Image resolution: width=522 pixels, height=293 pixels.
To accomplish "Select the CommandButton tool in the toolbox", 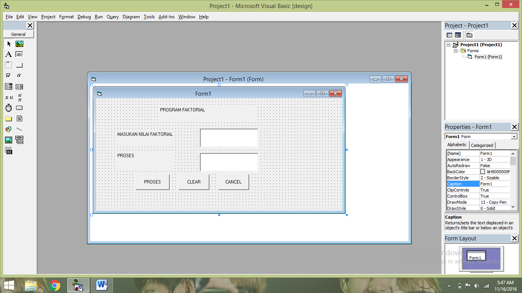I will (19, 64).
